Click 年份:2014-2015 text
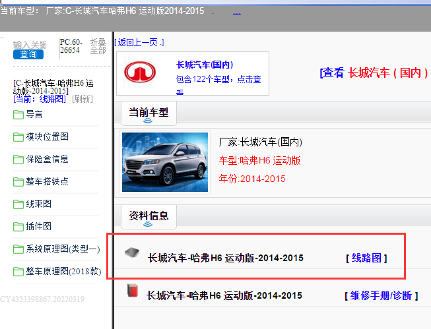The image size is (431, 329). (x=252, y=179)
